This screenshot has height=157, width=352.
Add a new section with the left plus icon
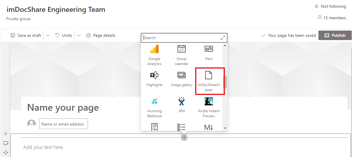pyautogui.click(x=6, y=134)
